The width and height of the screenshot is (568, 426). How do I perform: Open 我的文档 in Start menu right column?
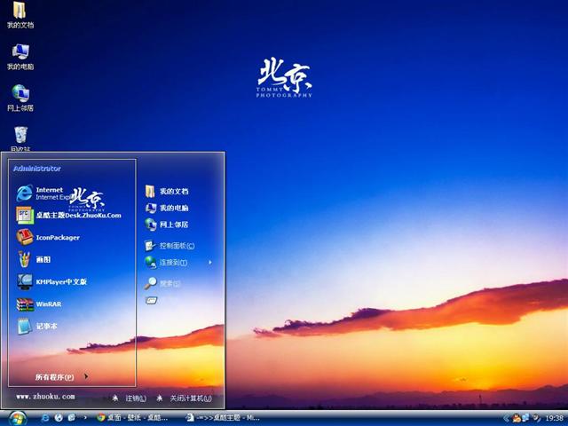coord(167,192)
